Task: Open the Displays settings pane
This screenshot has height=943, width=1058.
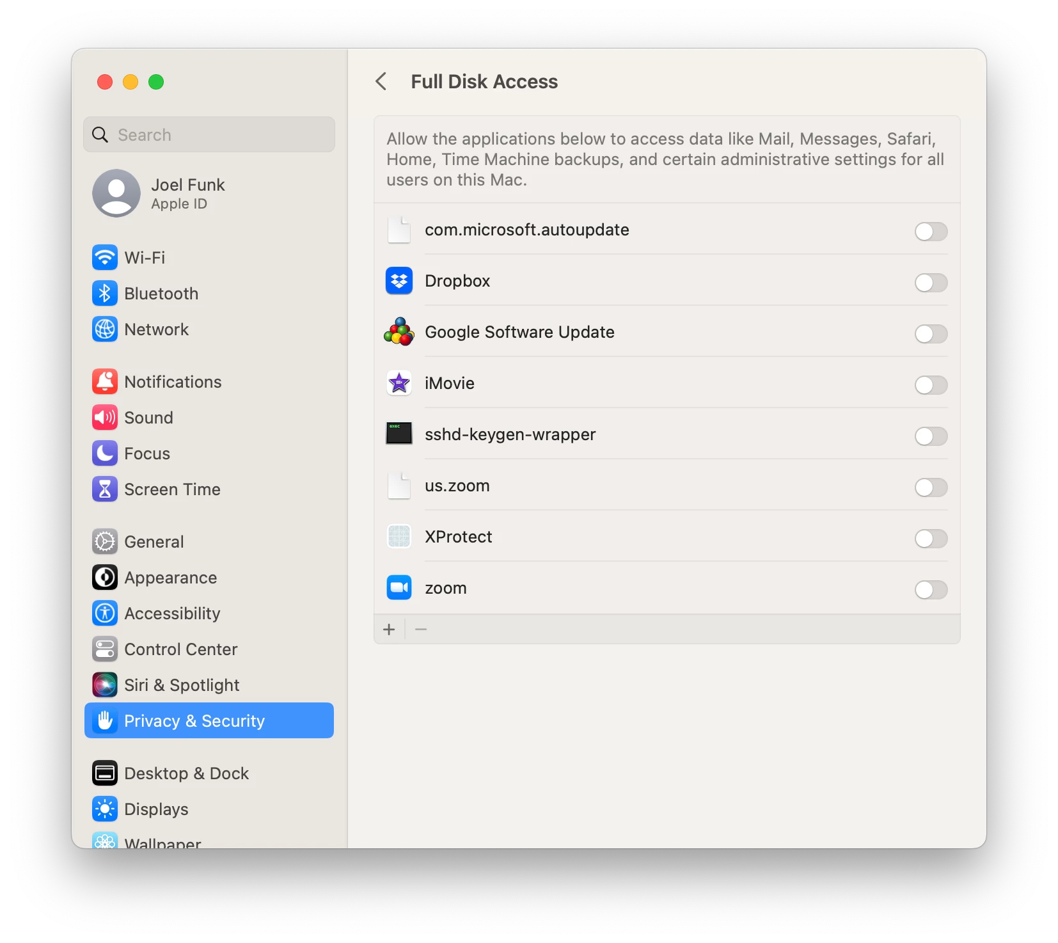Action: pos(209,809)
